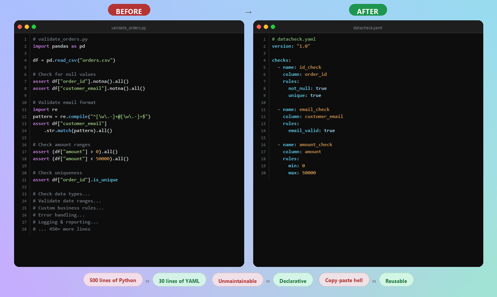Select the datacheck.yaml title bar tab

click(x=368, y=28)
